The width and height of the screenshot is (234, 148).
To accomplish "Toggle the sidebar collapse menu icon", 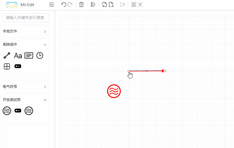I will pos(51,5).
